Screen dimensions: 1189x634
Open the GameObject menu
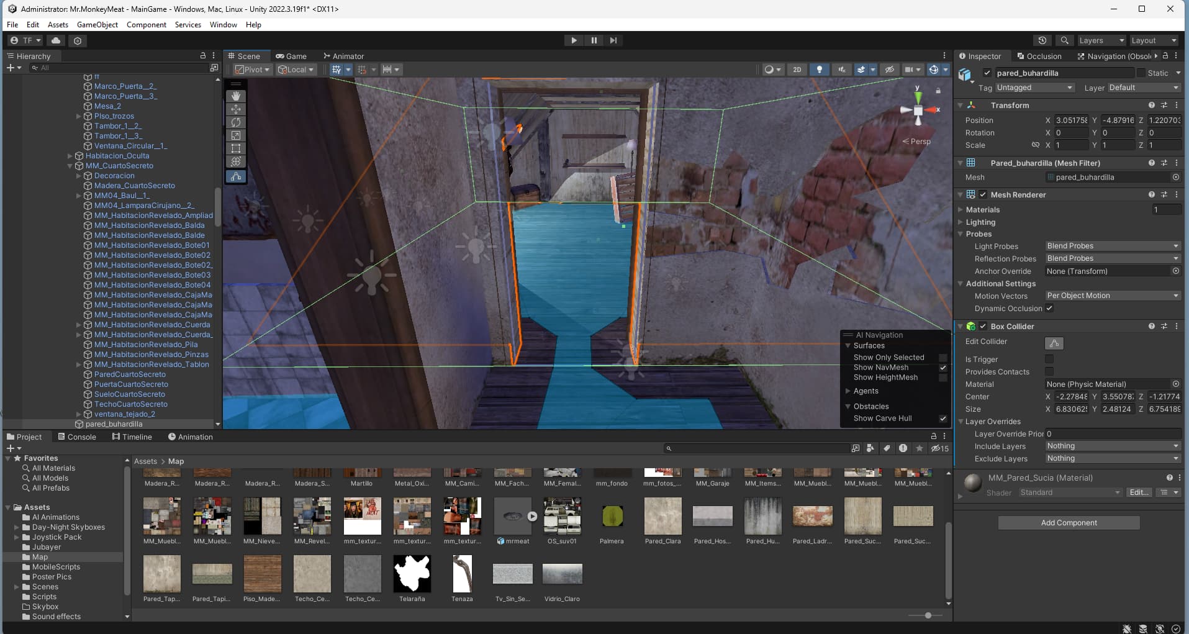(97, 25)
